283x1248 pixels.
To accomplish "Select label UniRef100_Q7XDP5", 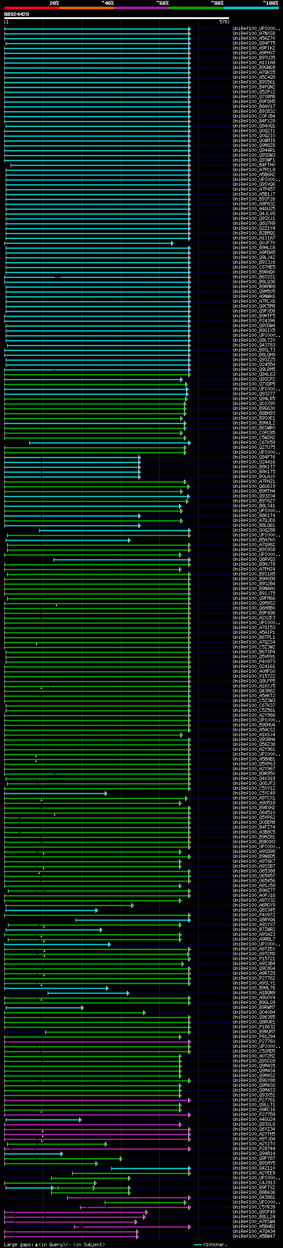I will 254,384.
